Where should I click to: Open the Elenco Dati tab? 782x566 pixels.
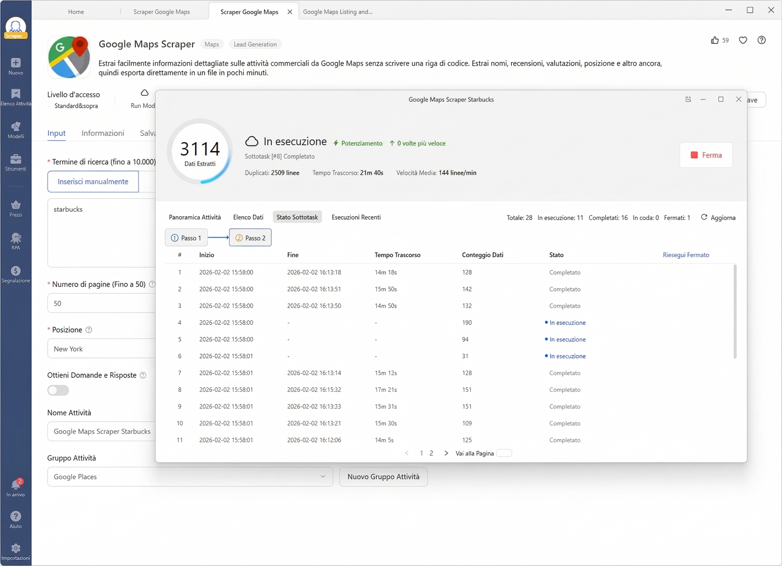pyautogui.click(x=248, y=217)
